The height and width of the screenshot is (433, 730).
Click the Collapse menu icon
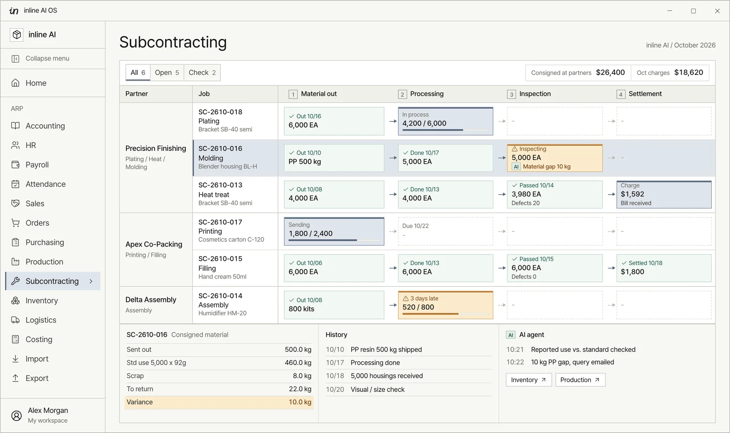[x=16, y=58]
